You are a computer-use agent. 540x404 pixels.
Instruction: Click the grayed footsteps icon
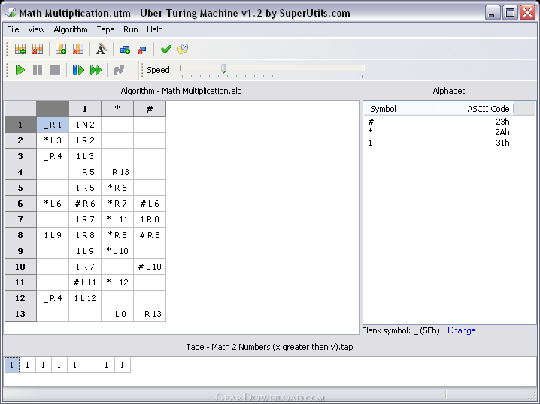119,70
